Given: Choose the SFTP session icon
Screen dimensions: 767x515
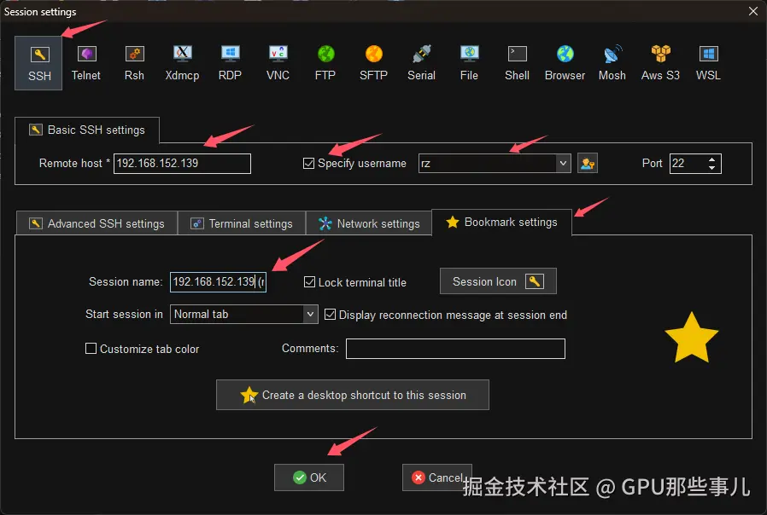Looking at the screenshot, I should (x=373, y=63).
